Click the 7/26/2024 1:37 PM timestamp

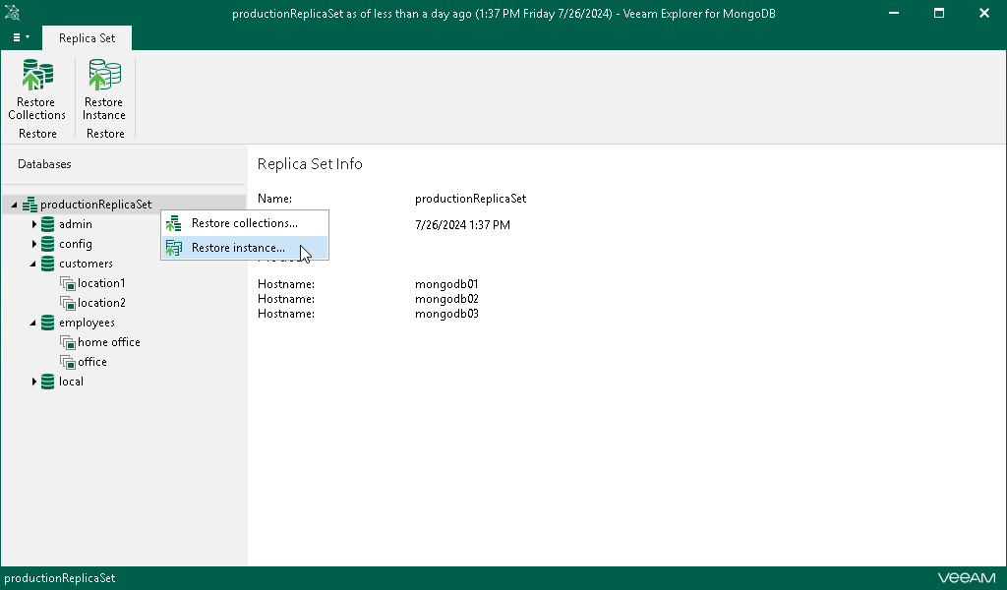click(x=462, y=225)
